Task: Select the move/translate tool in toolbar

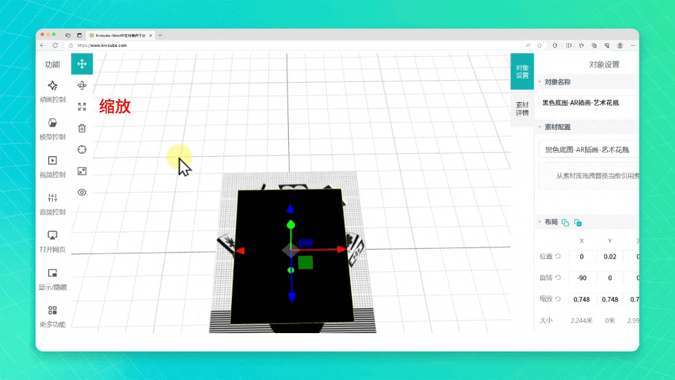Action: 82,64
